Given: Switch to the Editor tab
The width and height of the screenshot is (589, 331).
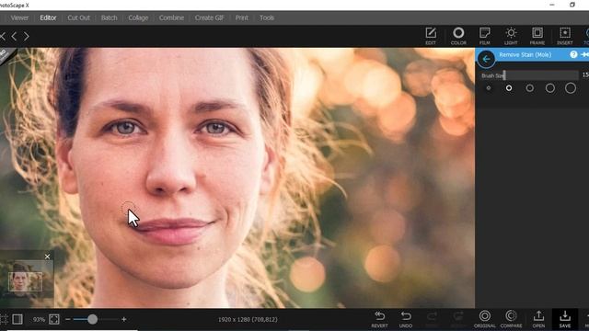Looking at the screenshot, I should pos(48,17).
